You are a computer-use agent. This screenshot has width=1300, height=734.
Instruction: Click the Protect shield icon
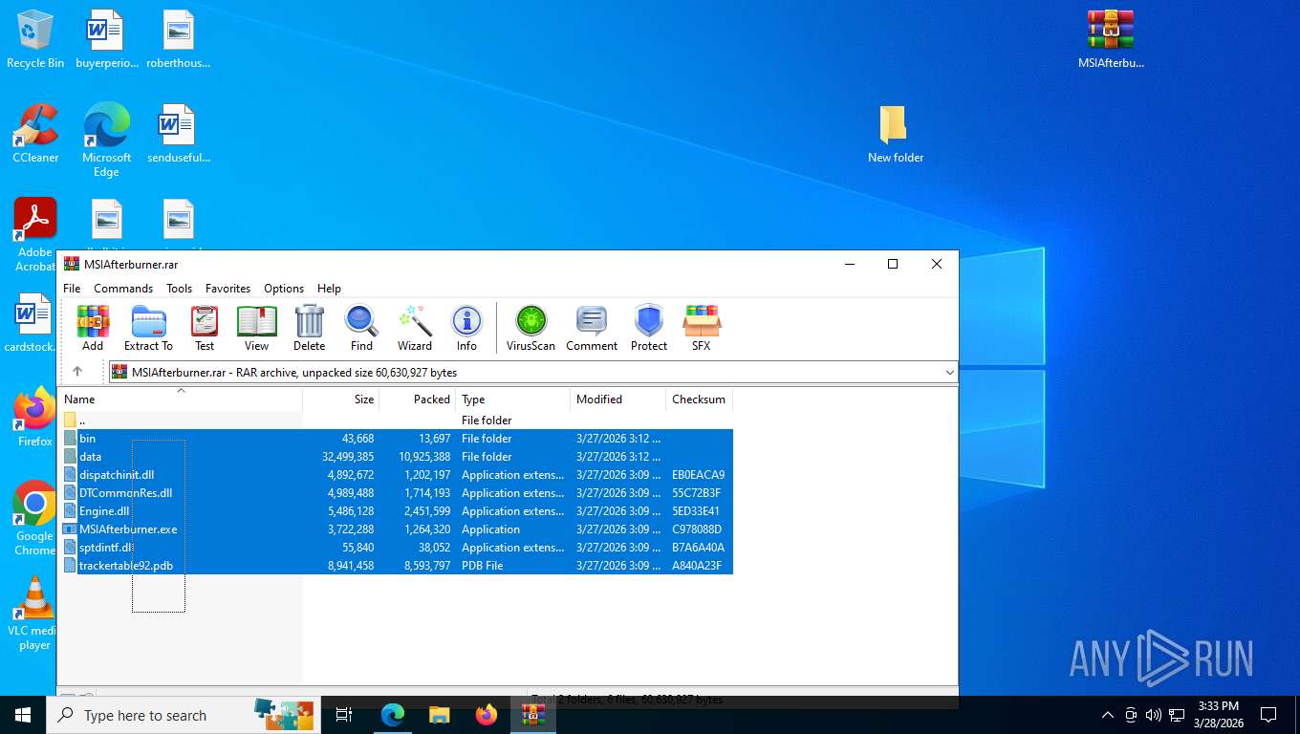coord(649,329)
